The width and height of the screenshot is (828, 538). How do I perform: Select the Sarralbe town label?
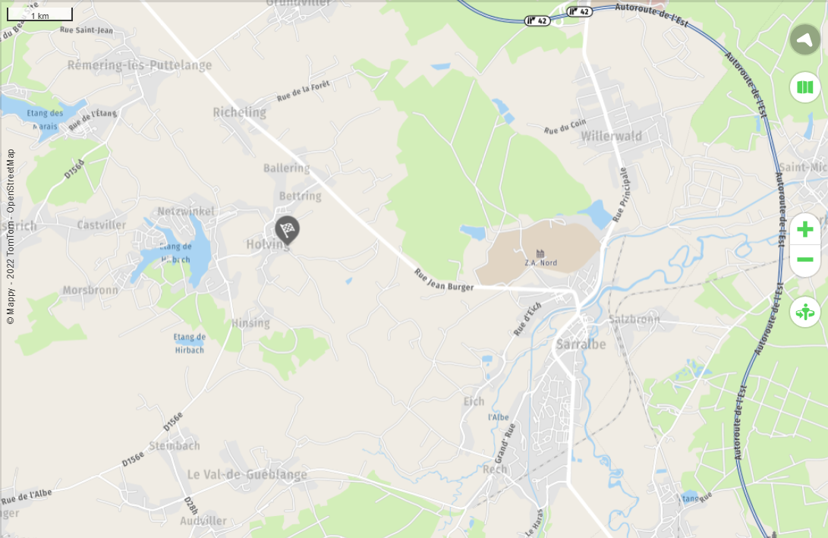[581, 345]
